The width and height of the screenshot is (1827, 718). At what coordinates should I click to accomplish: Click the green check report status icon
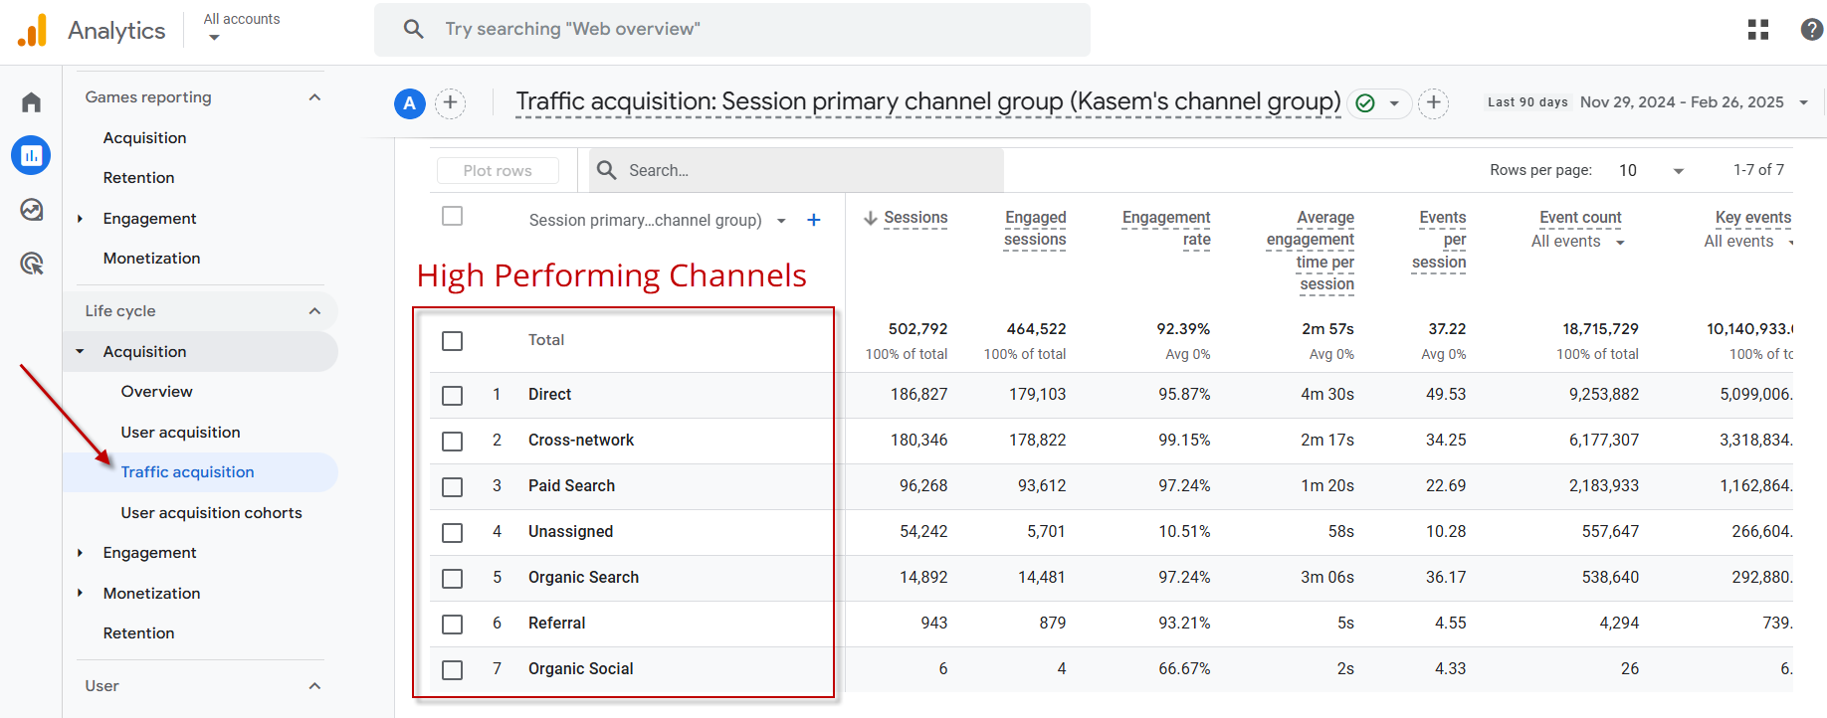pos(1365,103)
